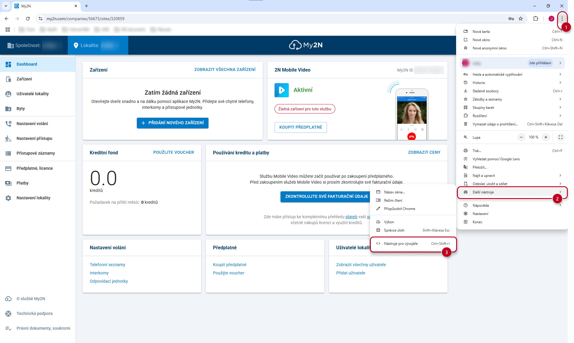This screenshot has height=343, width=574.
Task: Select Vyhledat pomocí Google Lens
Action: [512, 159]
